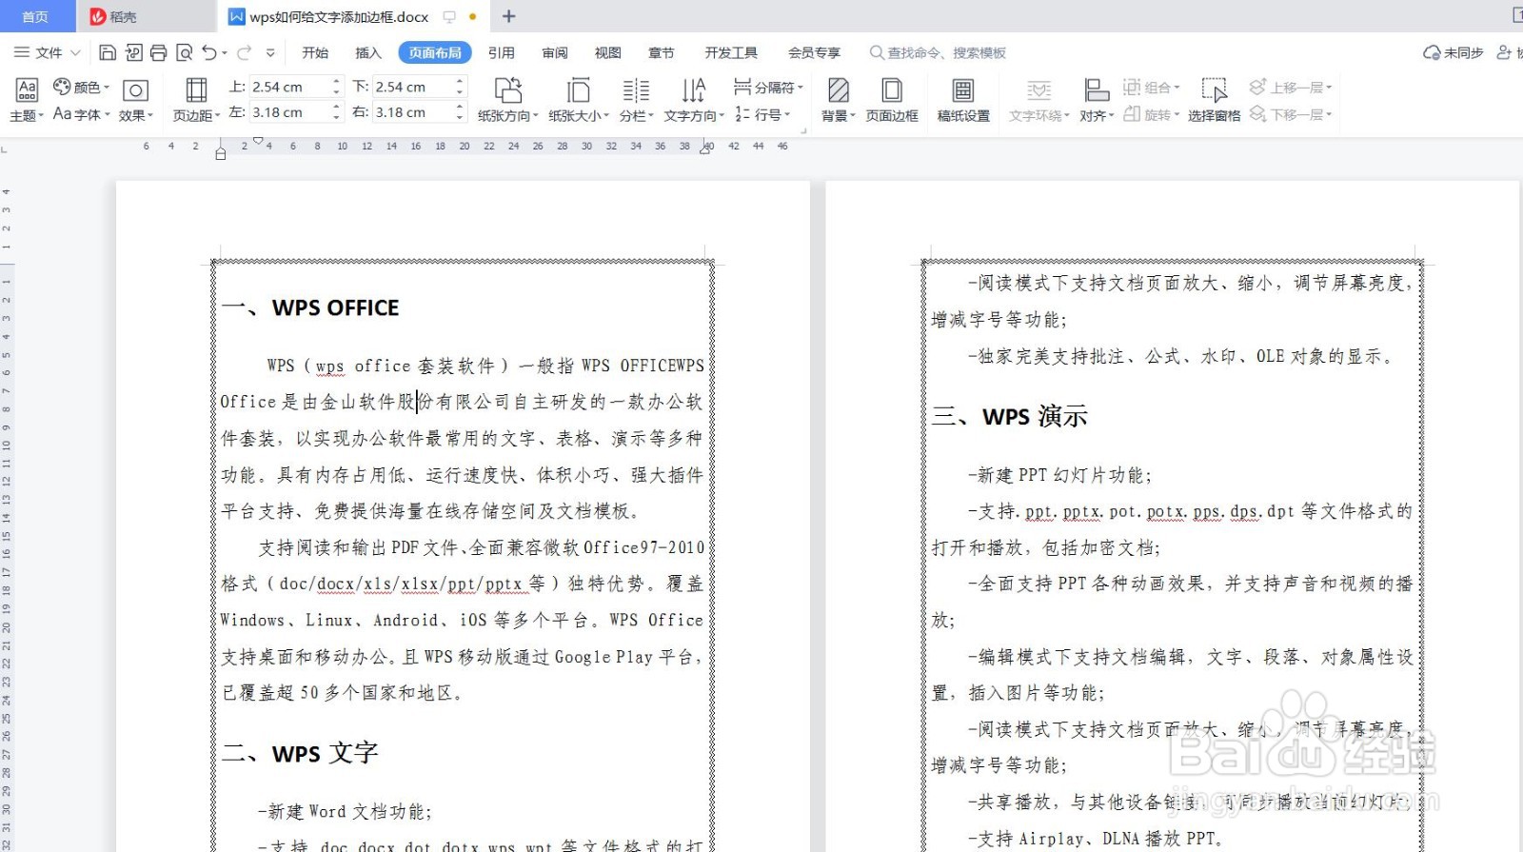Adjust right margin spinner arrows

coord(460,112)
